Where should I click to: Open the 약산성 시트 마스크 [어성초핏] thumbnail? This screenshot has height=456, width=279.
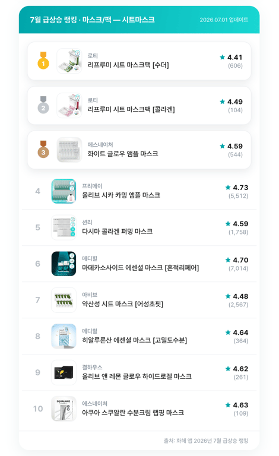coord(64,300)
